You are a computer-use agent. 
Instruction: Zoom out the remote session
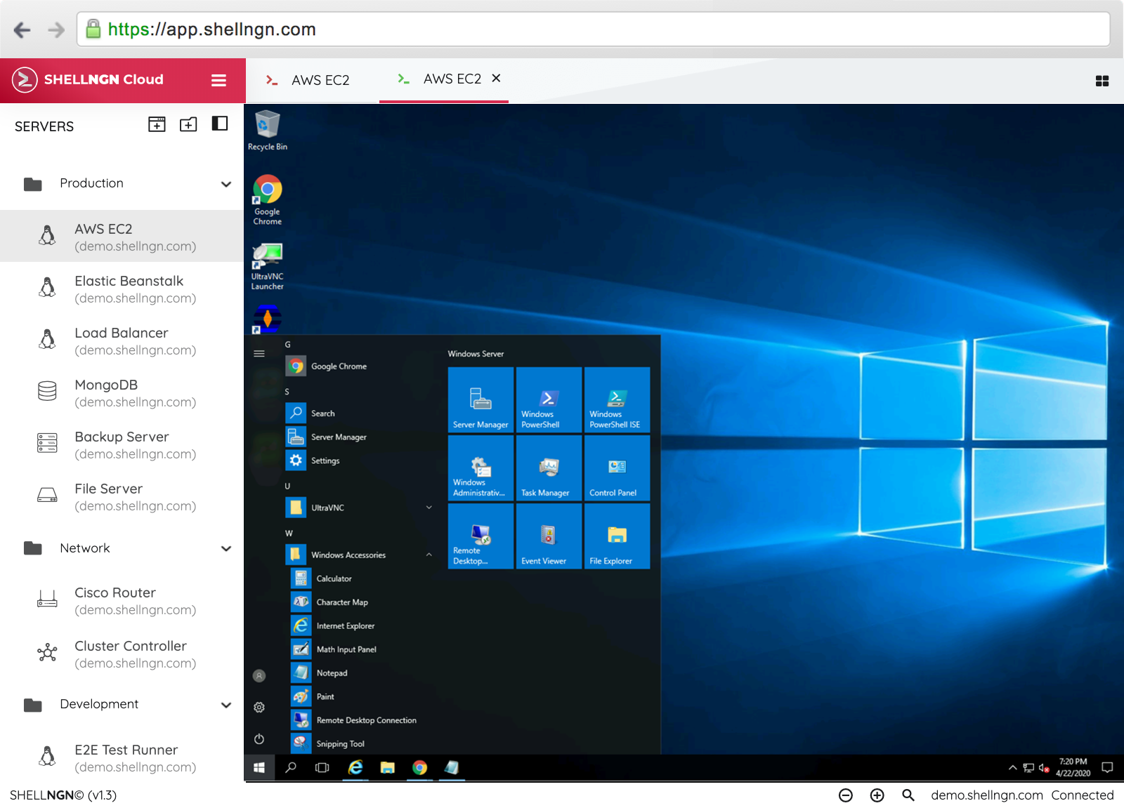point(846,795)
